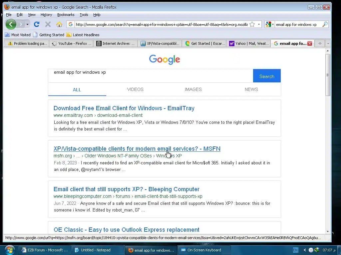Open the MSFN XP/Vista-compatible clients link
The image size is (341, 255).
(137, 149)
